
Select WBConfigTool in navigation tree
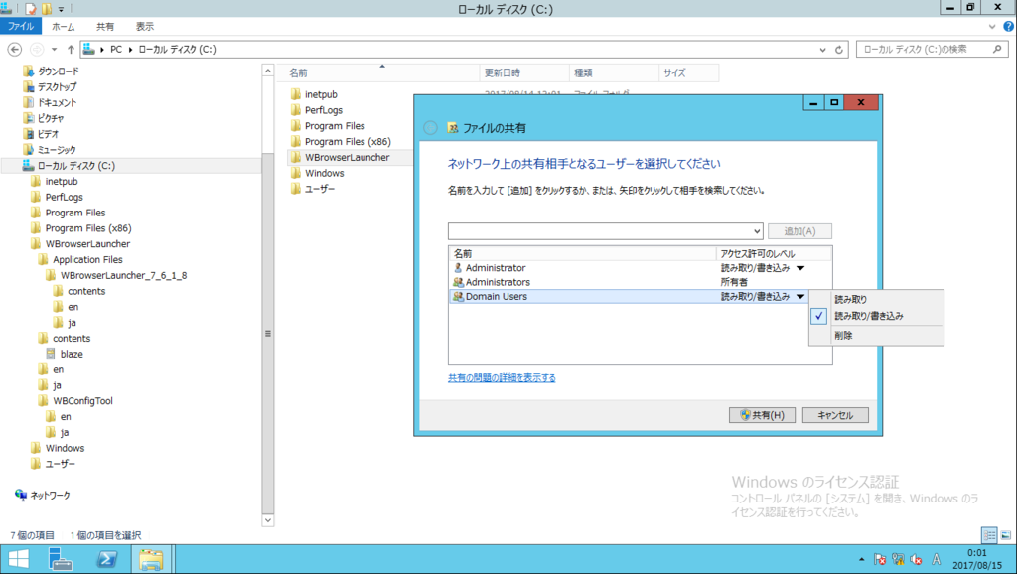(x=82, y=401)
